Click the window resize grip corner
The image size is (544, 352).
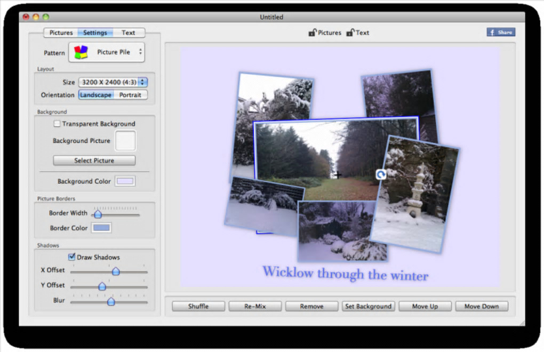(x=522, y=323)
